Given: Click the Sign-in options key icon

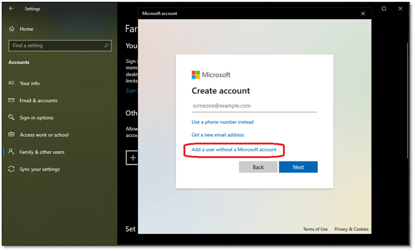Looking at the screenshot, I should (11, 117).
